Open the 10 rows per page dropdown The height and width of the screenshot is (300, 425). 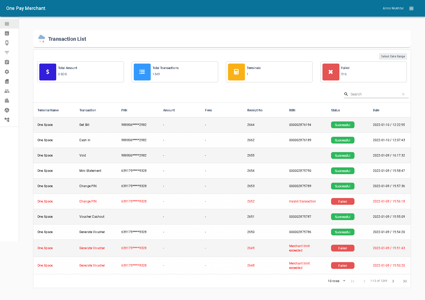pos(336,281)
